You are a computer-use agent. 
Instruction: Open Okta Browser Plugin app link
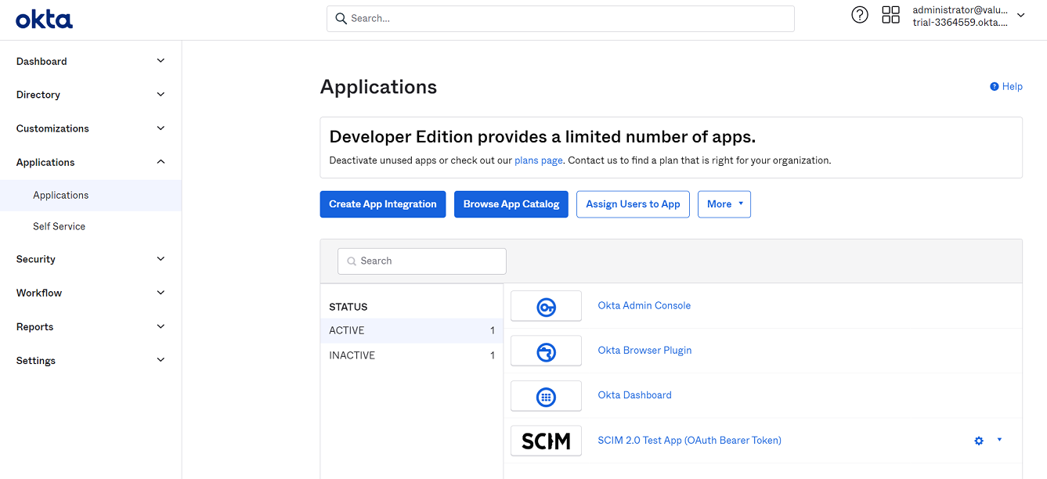tap(645, 351)
